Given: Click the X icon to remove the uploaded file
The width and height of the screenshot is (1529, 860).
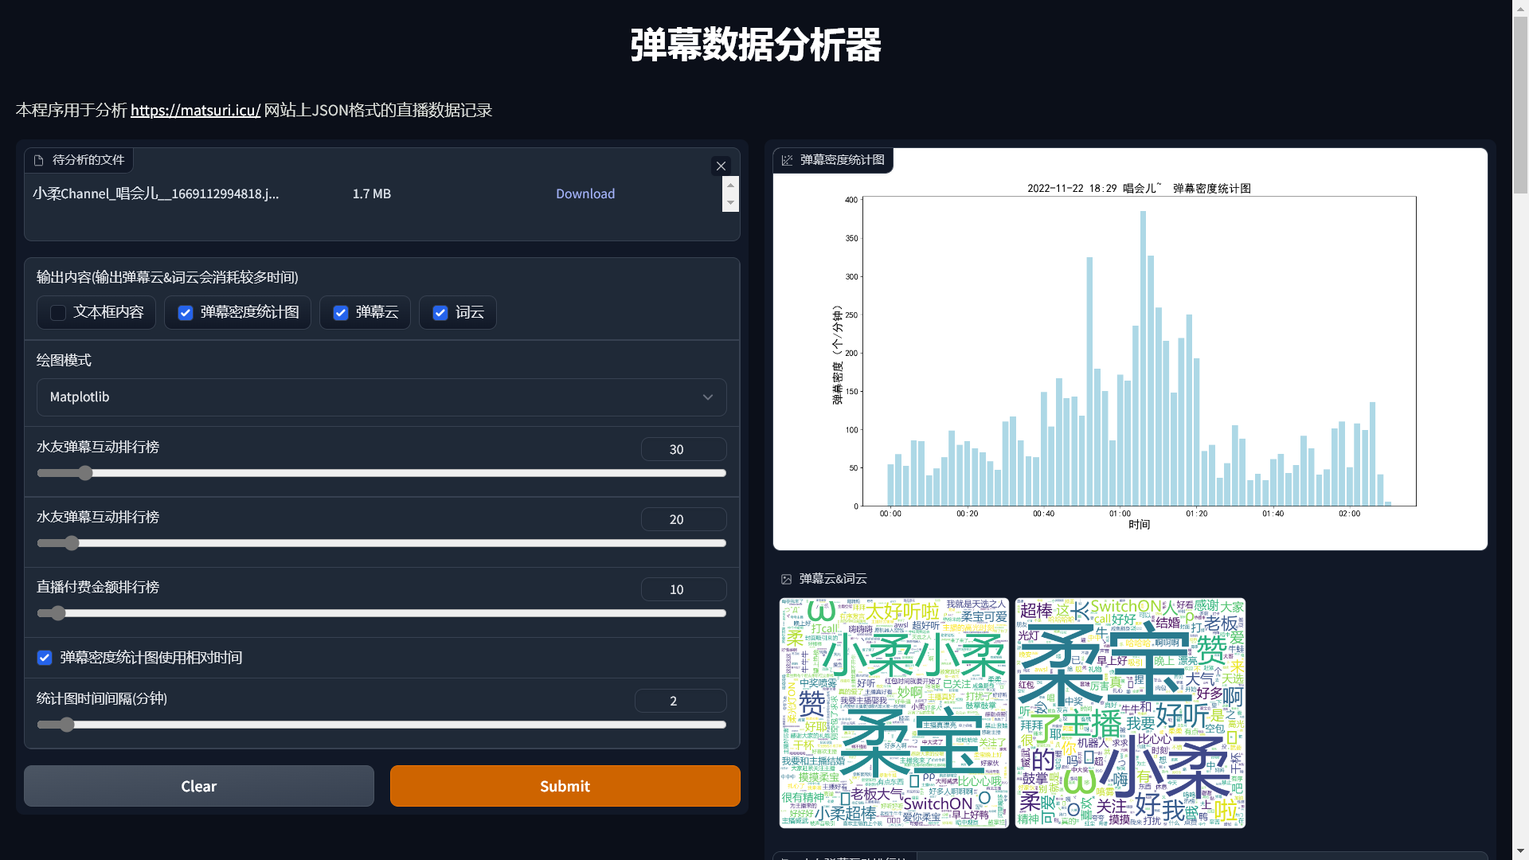Looking at the screenshot, I should (721, 166).
